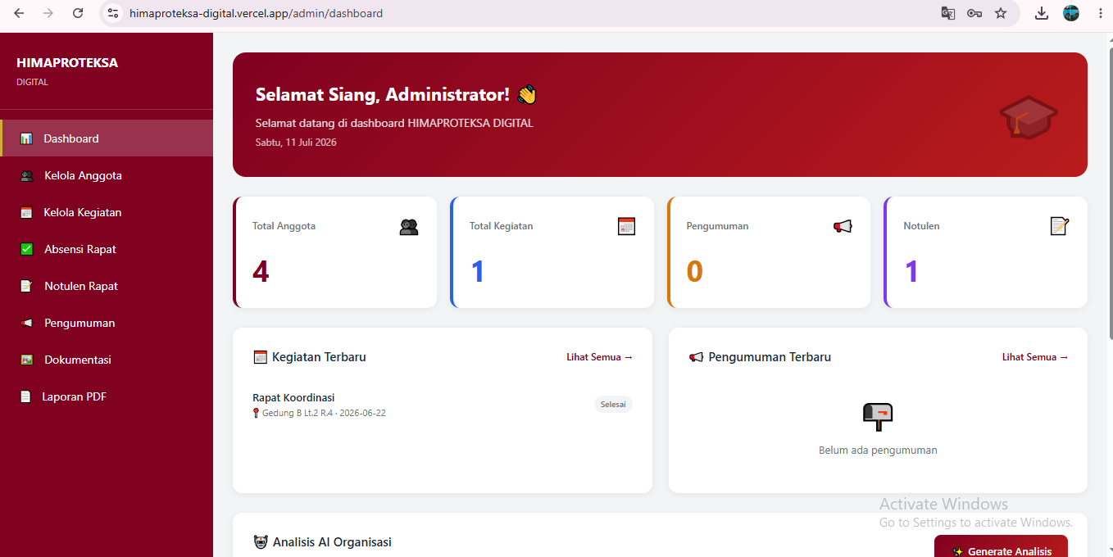Open the site information icon in address bar

[114, 13]
